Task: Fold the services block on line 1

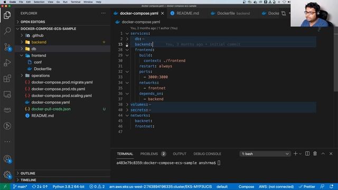Action: point(127,33)
